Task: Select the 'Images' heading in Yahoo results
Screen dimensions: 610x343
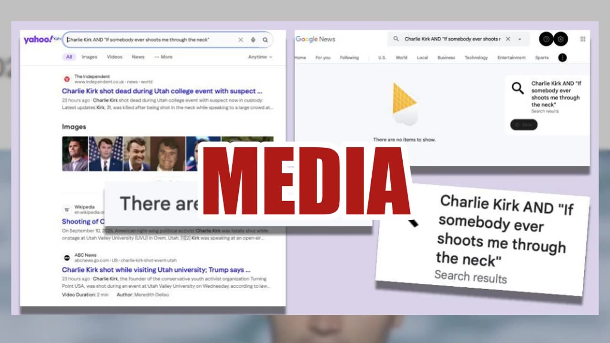Action: pyautogui.click(x=74, y=127)
